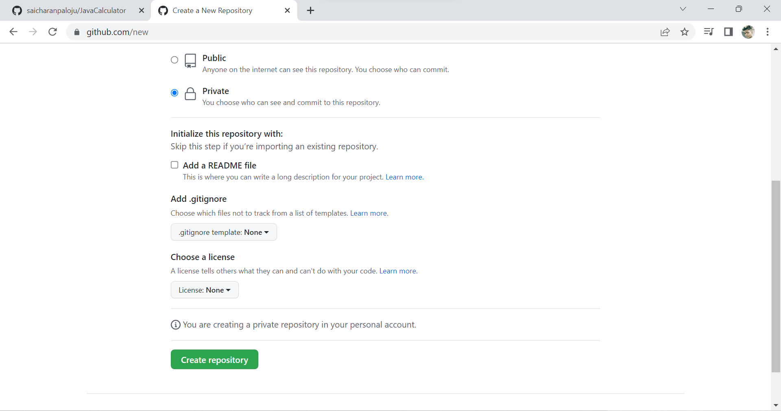781x411 pixels.
Task: Select the Private visibility radio button
Action: tap(175, 93)
